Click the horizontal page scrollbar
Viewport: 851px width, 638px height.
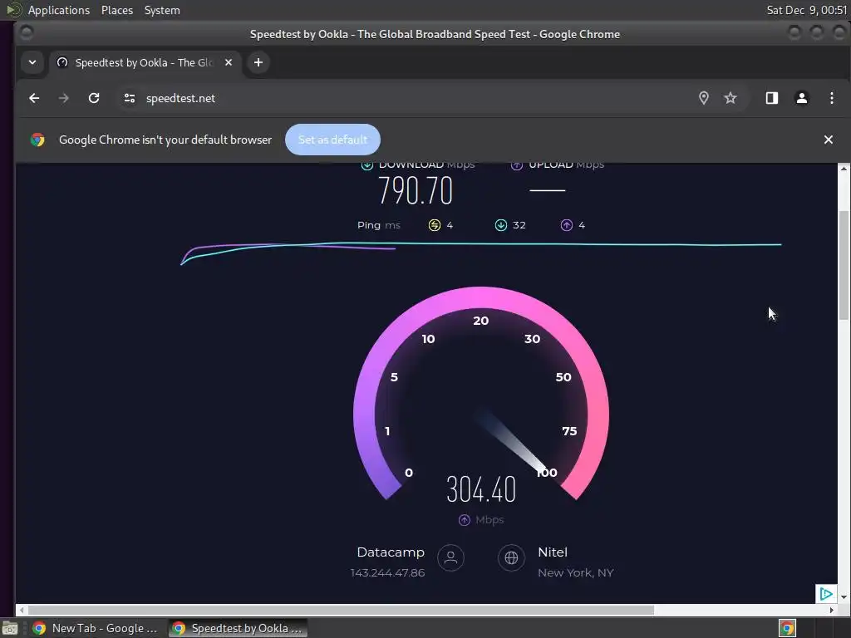click(x=340, y=611)
